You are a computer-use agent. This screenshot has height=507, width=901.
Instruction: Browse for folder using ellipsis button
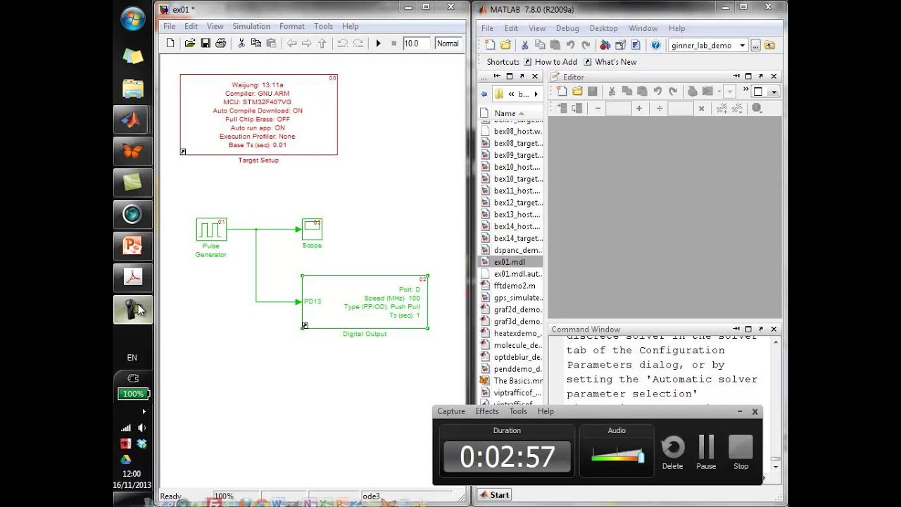(755, 46)
